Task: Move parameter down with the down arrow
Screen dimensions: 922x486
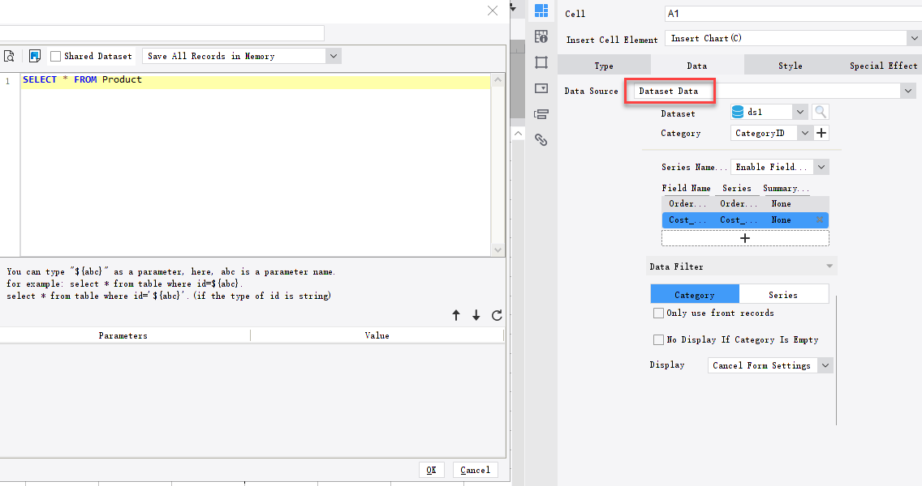Action: pyautogui.click(x=476, y=315)
